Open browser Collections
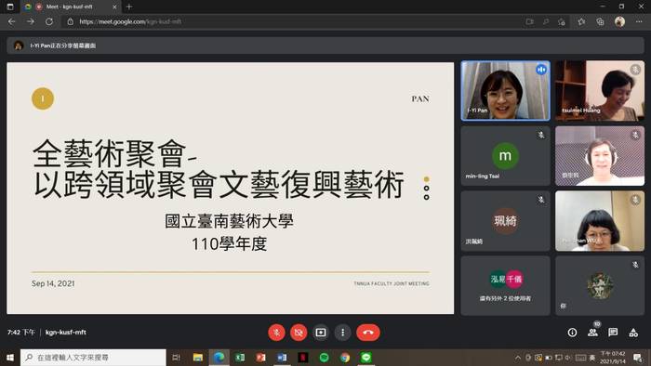Screen dimensions: 651x366 (x=600, y=21)
